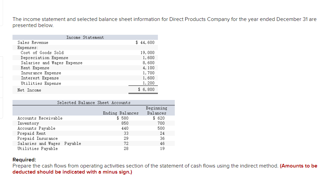Viewport: 331px width, 178px height.
Task: Click the Net Income label
Action: tap(29, 90)
